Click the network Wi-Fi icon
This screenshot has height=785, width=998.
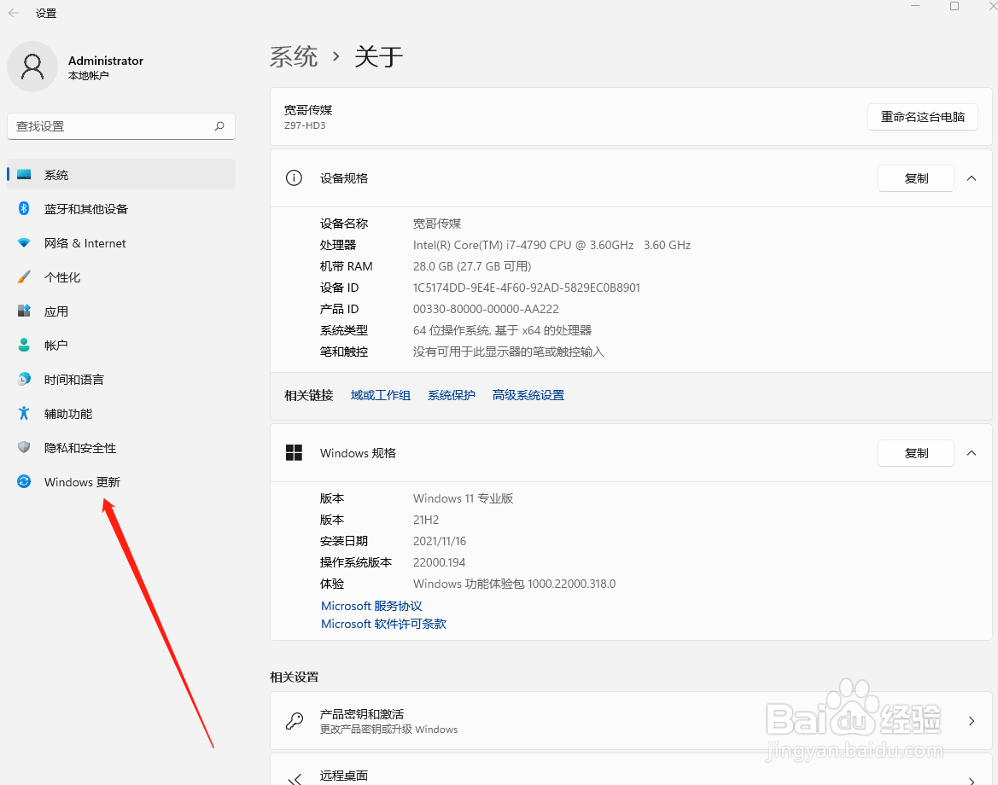point(24,243)
